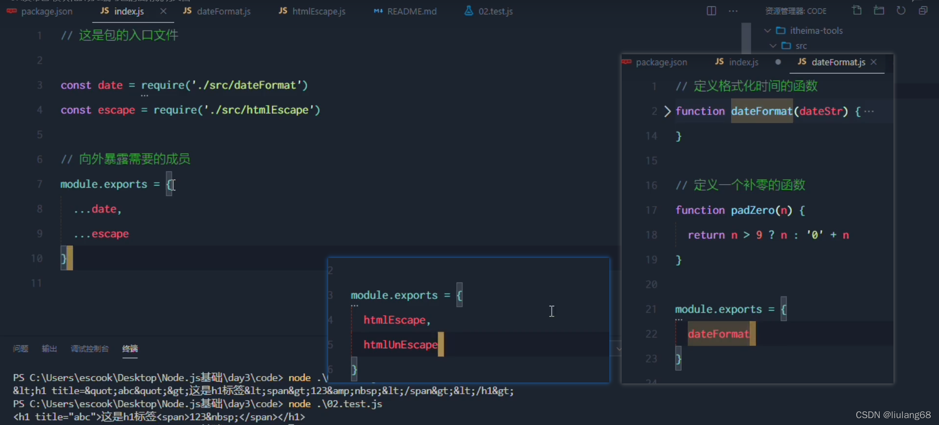Screen dimensions: 939x425
Task: Click the 资源管理器: CODE explorer header
Action: pos(796,11)
